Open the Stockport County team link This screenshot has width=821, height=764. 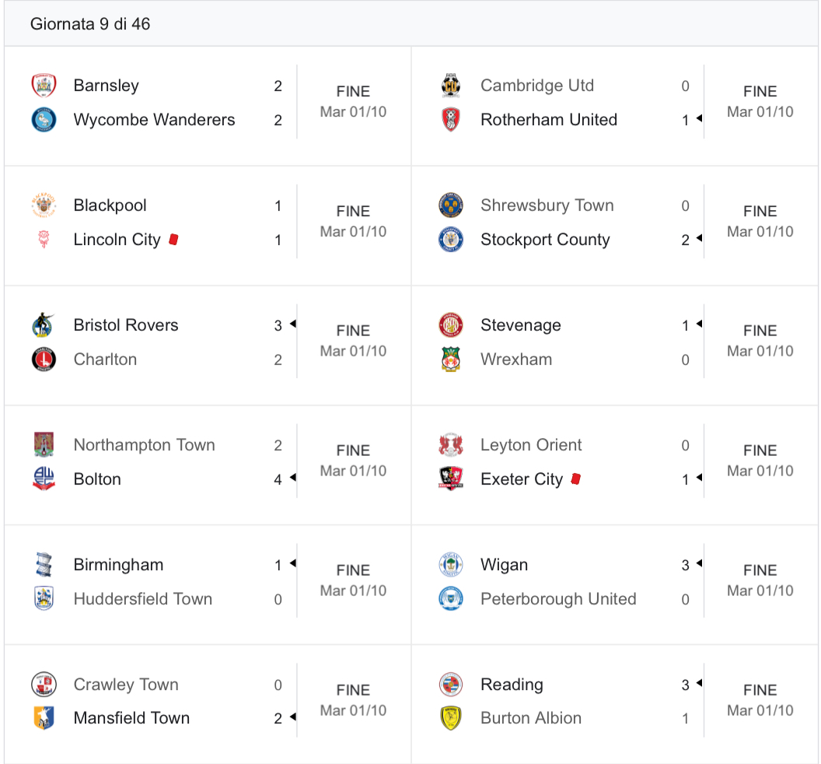tap(545, 240)
